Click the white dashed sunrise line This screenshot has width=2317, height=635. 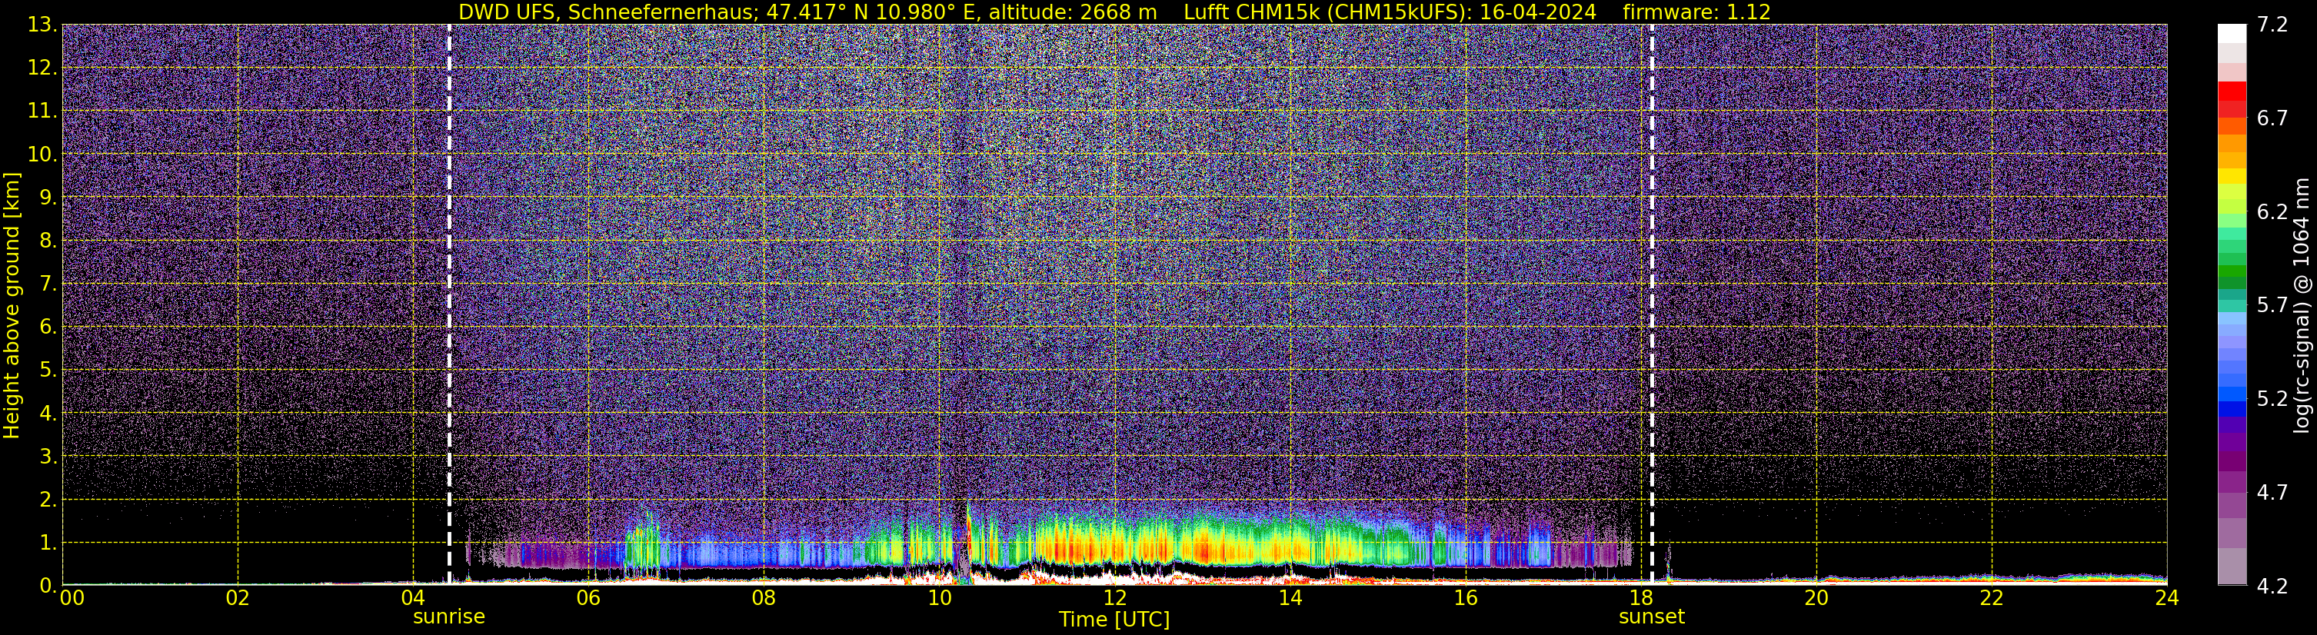pos(449,304)
